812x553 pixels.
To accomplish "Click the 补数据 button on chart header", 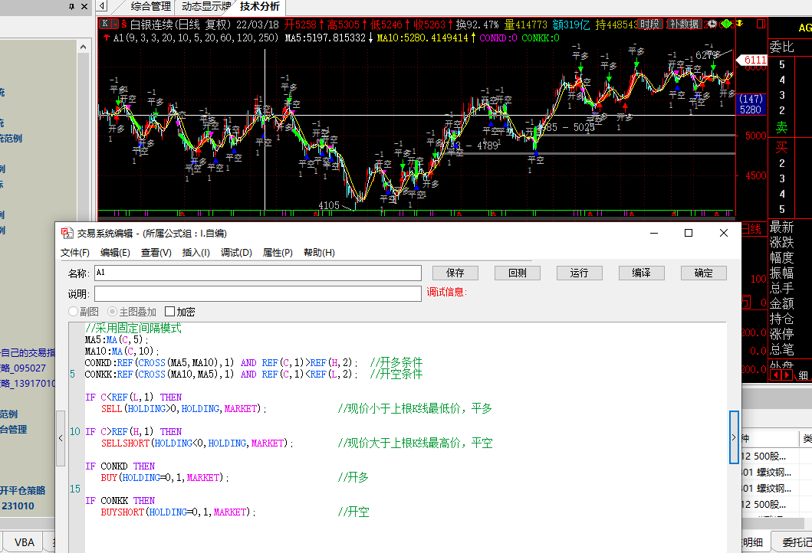I will point(684,24).
